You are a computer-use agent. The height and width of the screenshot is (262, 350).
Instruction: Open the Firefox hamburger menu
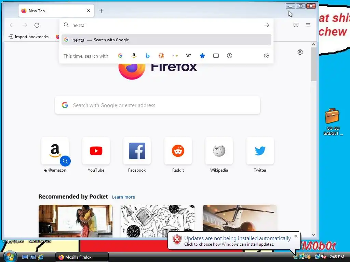coord(308,25)
